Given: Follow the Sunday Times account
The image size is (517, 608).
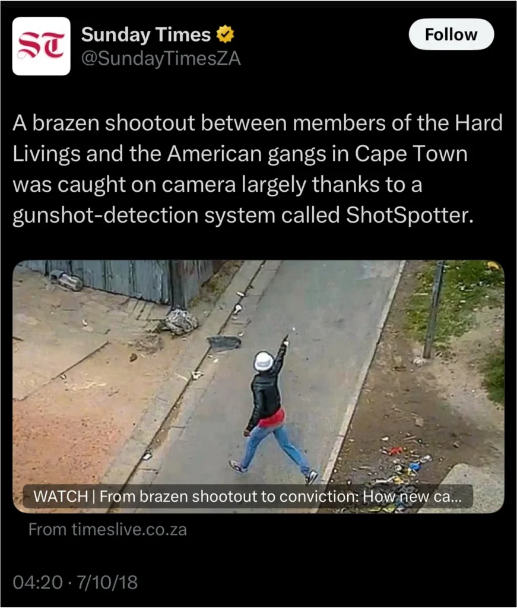Looking at the screenshot, I should click(x=451, y=34).
